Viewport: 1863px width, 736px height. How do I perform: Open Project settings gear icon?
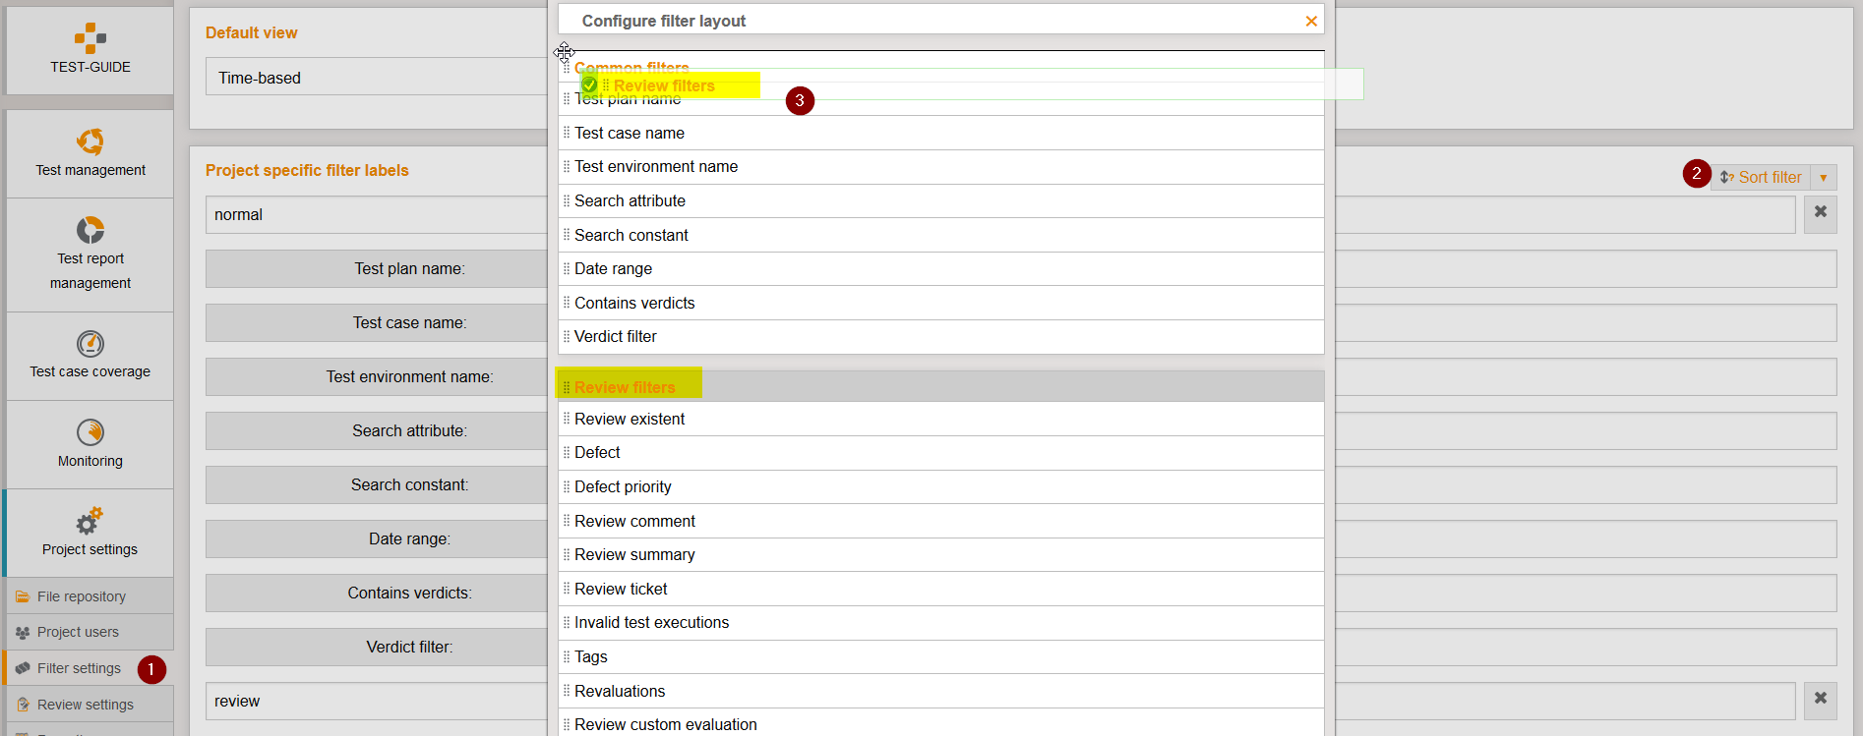(90, 521)
